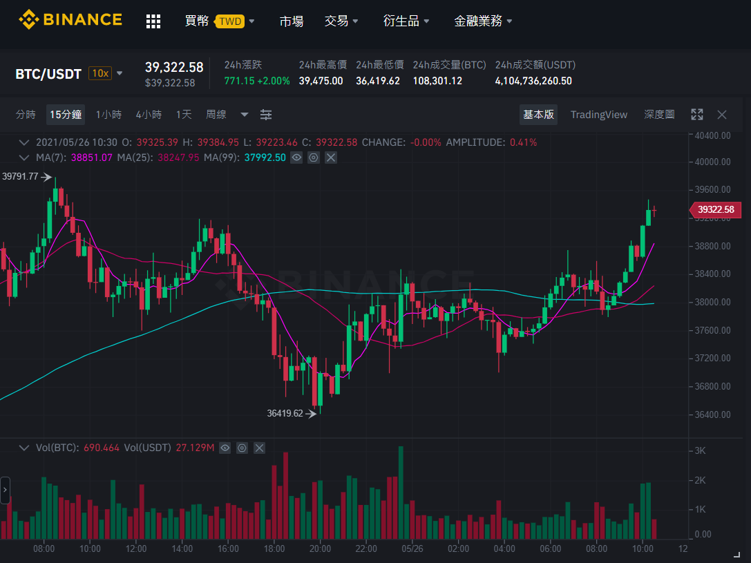The image size is (751, 563).
Task: Open chart indicator settings sliders icon
Action: coord(266,115)
